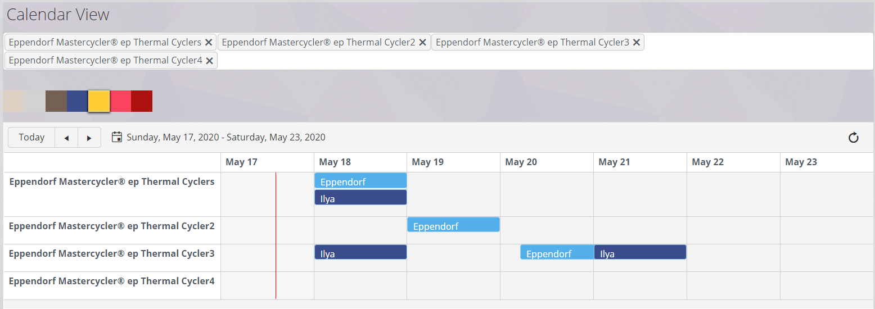Remove Thermal Cycler4 tag with X
The width and height of the screenshot is (875, 309).
209,61
